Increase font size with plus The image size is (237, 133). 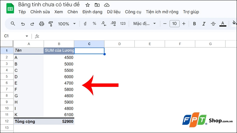(x=184, y=24)
